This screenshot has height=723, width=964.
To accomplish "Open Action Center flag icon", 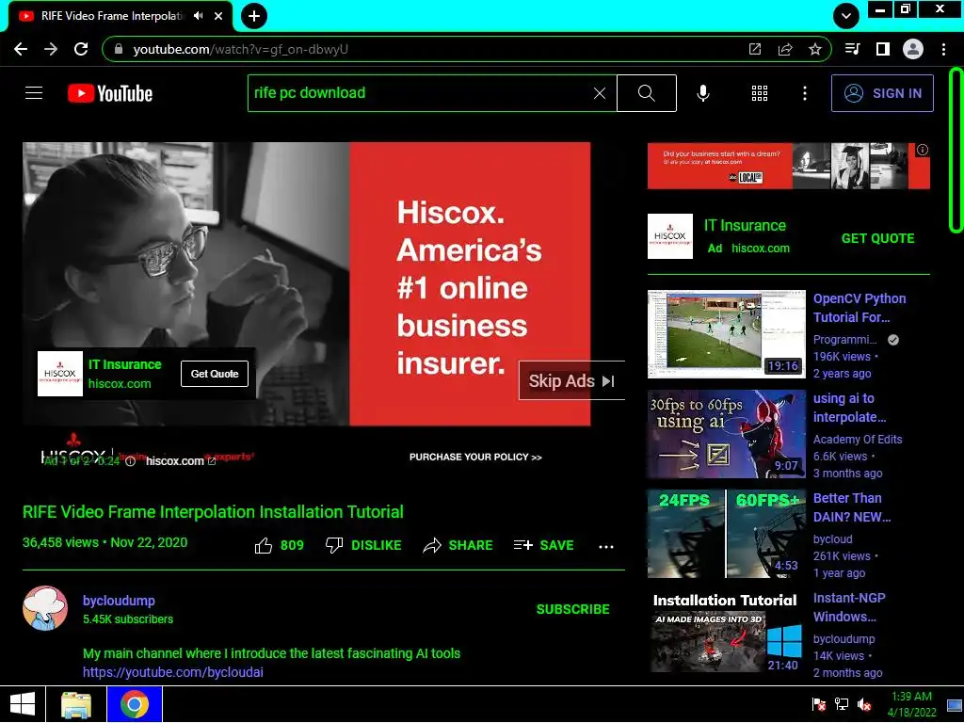I will (x=818, y=704).
